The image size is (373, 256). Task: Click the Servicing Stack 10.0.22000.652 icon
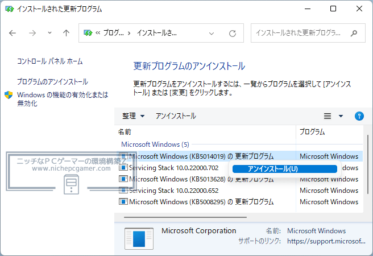123,191
